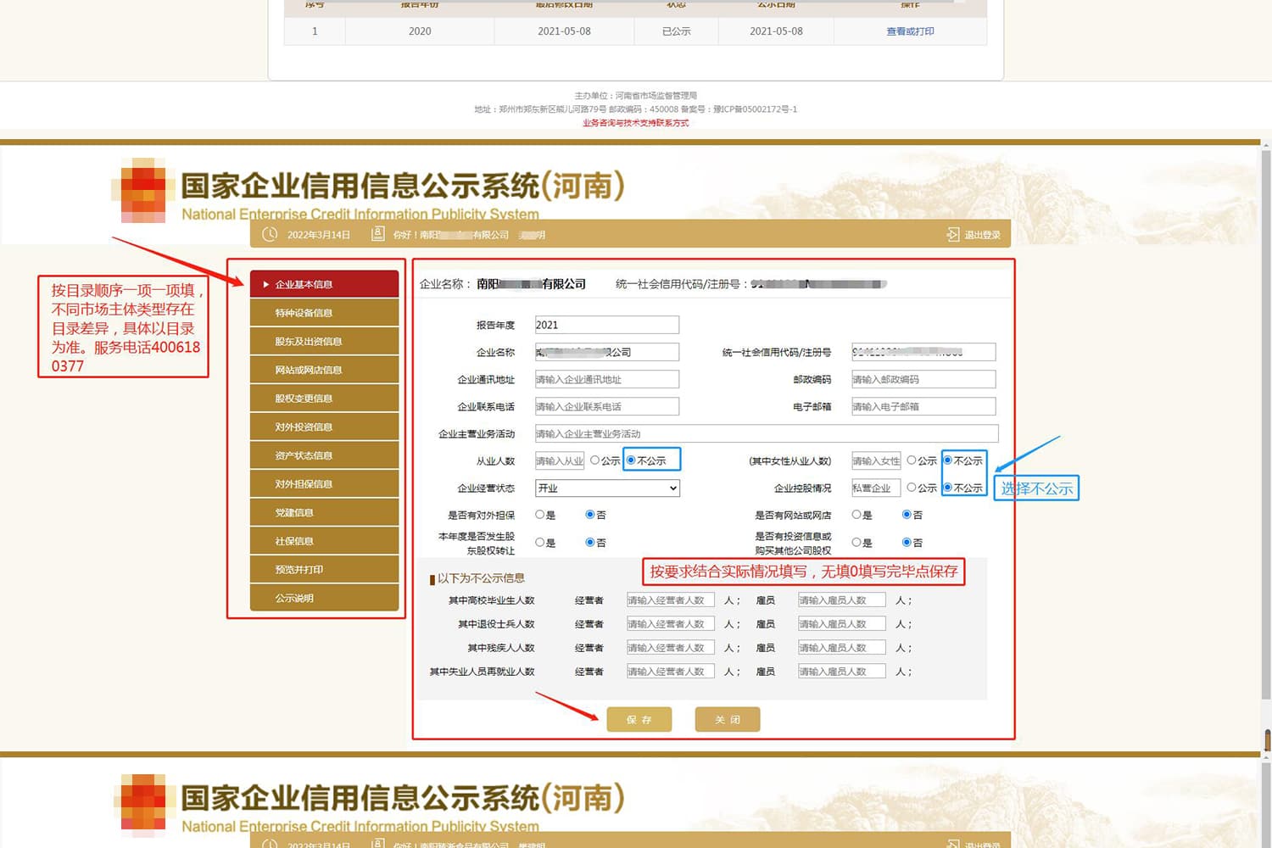
Task: Click the arrow marker on 企业基本信息
Action: 266,285
